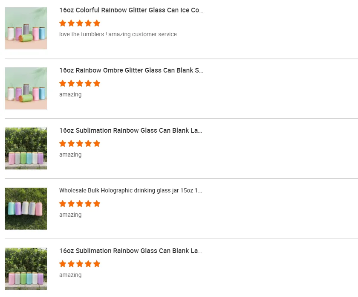The image size is (358, 297).
Task: Click 'Wholesale Bulk Holographic drinking glass jar' title
Action: 130,190
